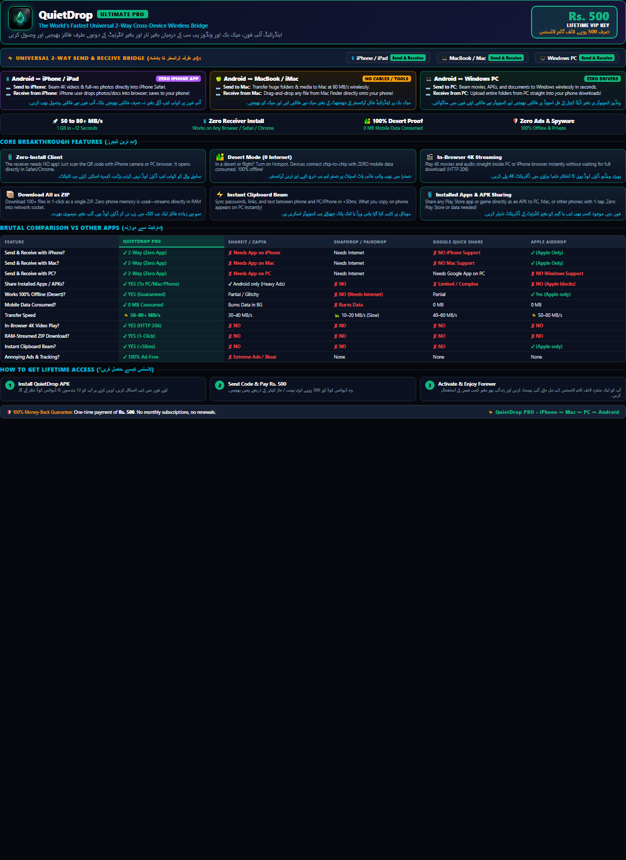Click the Instant Clipboard Beam lightning icon
Image resolution: width=626 pixels, height=860 pixels.
click(x=220, y=194)
